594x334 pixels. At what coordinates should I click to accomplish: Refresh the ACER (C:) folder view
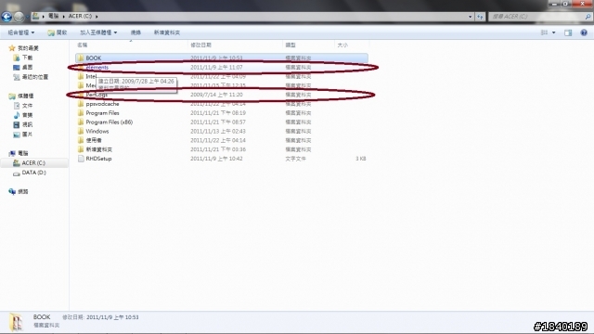tap(481, 17)
